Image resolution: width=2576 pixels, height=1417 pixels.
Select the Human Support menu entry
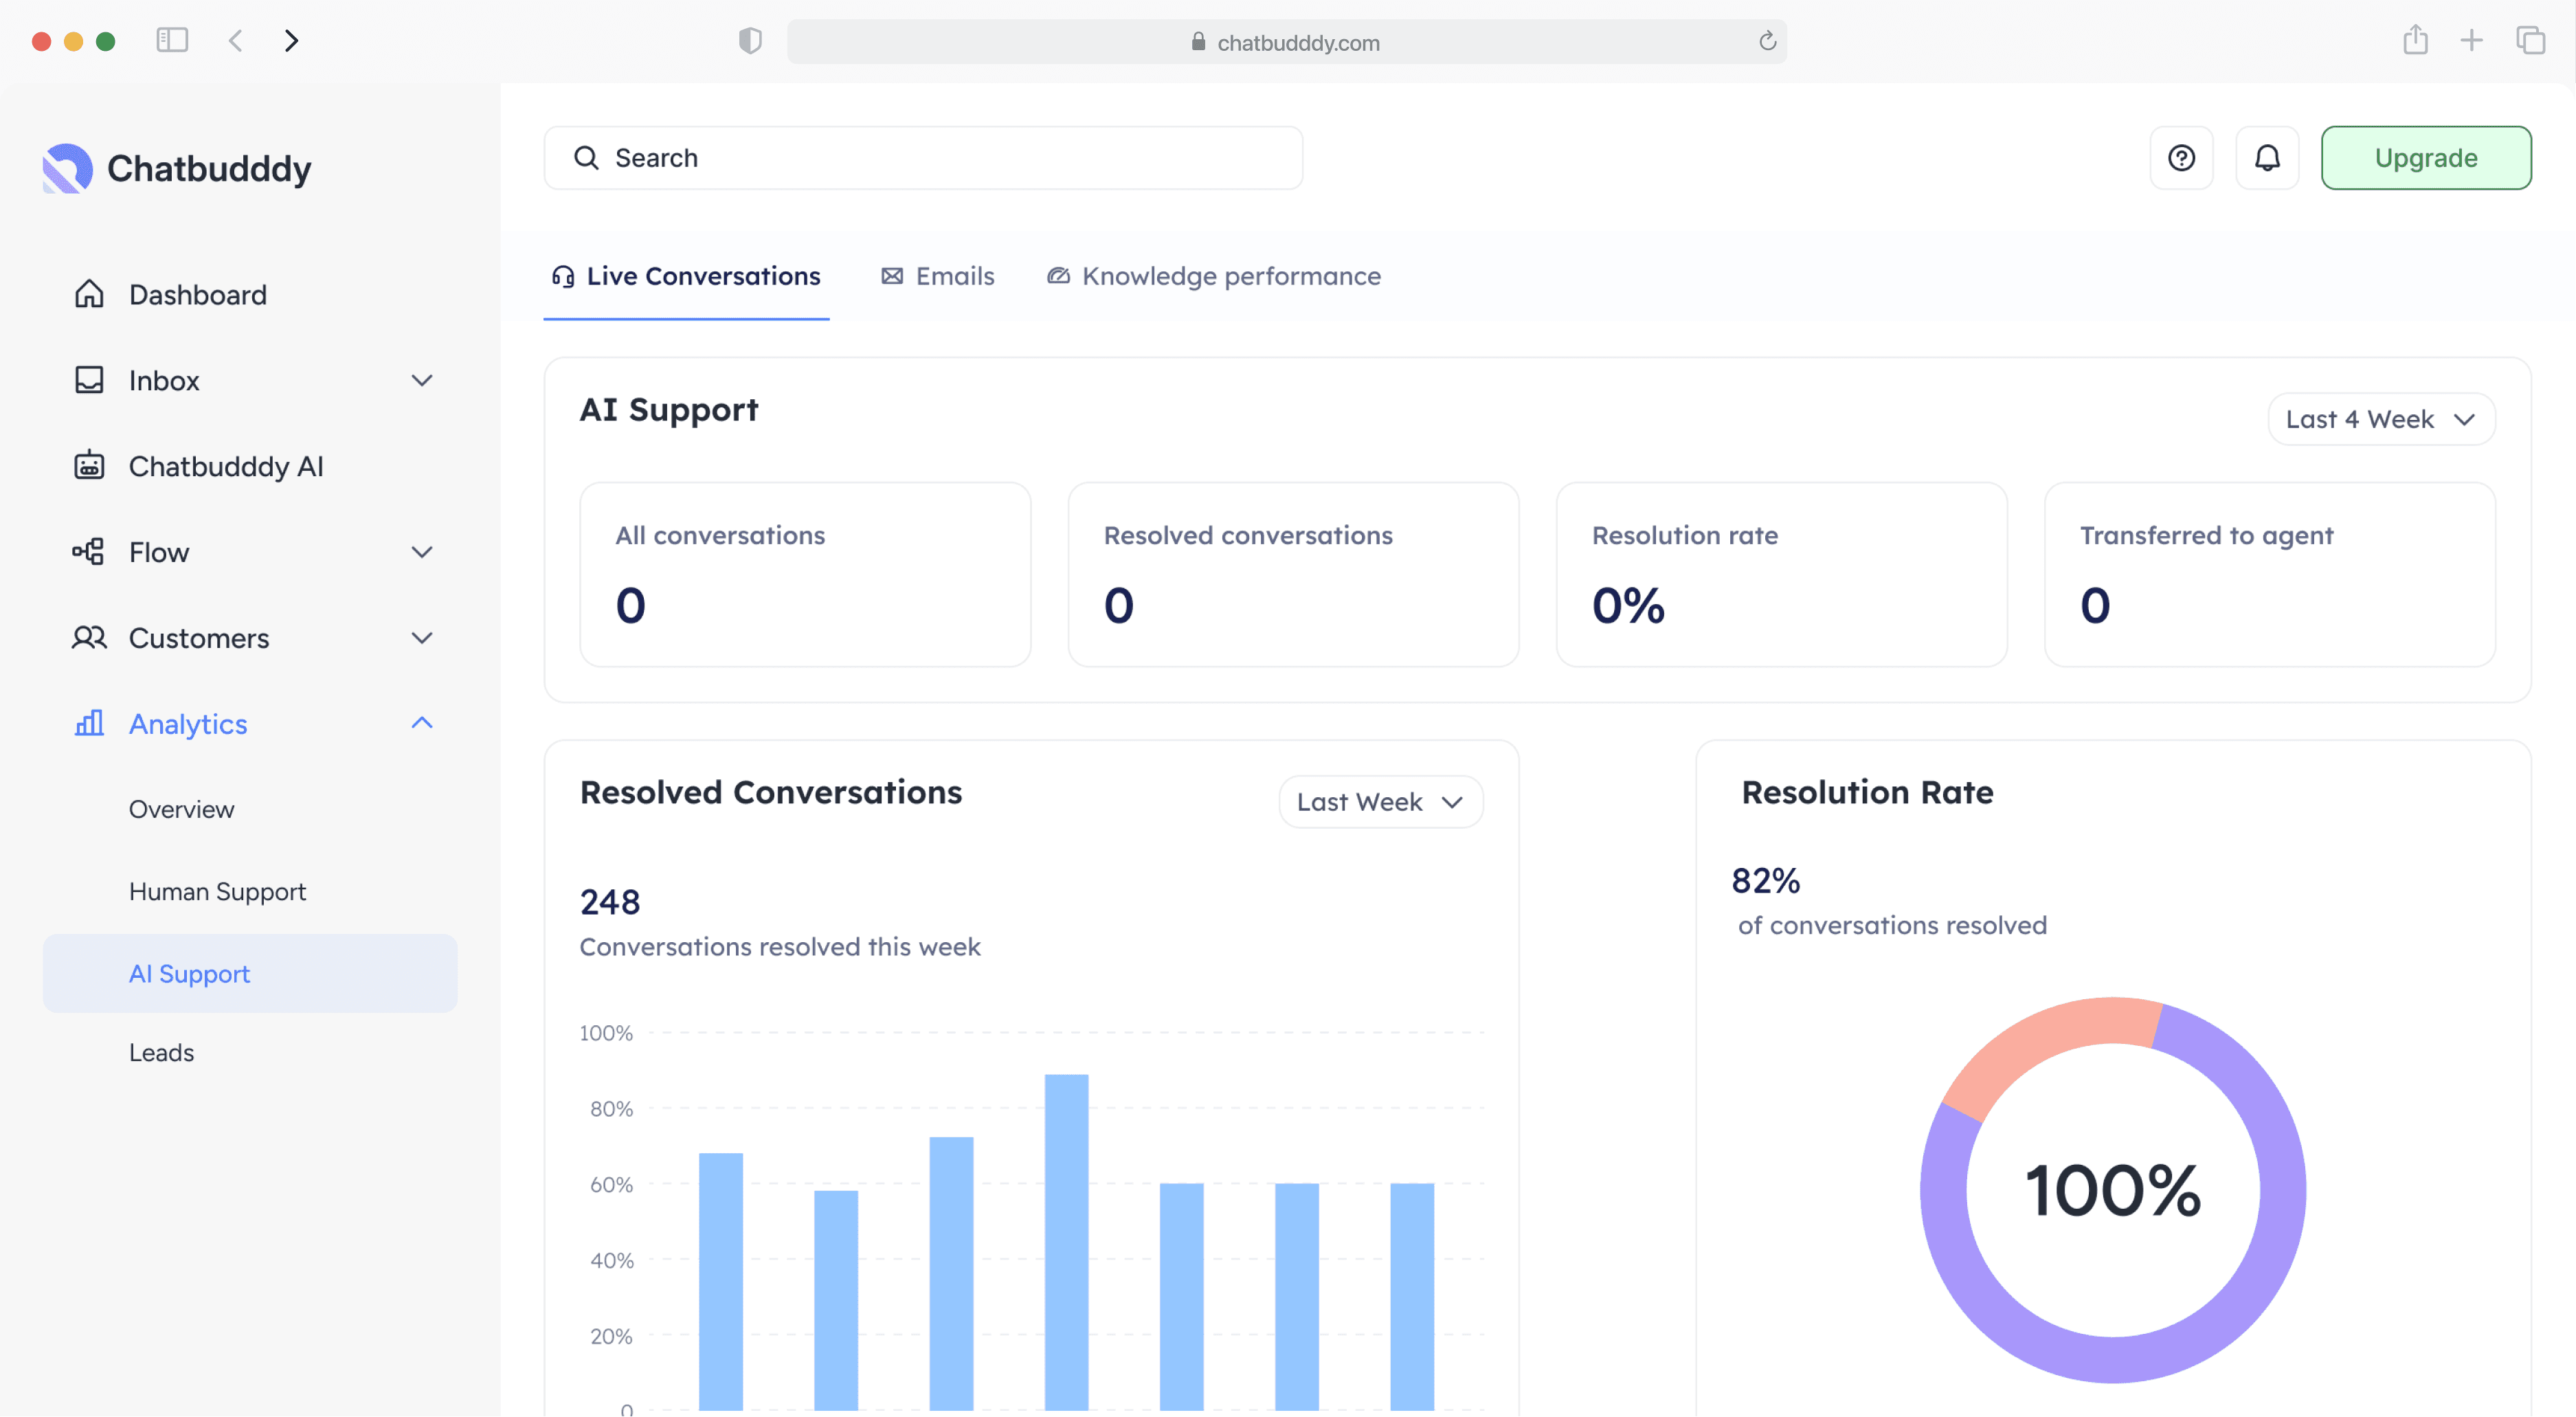point(217,891)
